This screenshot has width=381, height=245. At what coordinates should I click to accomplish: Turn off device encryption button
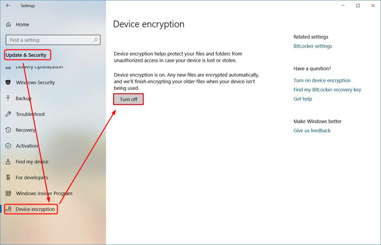(128, 99)
